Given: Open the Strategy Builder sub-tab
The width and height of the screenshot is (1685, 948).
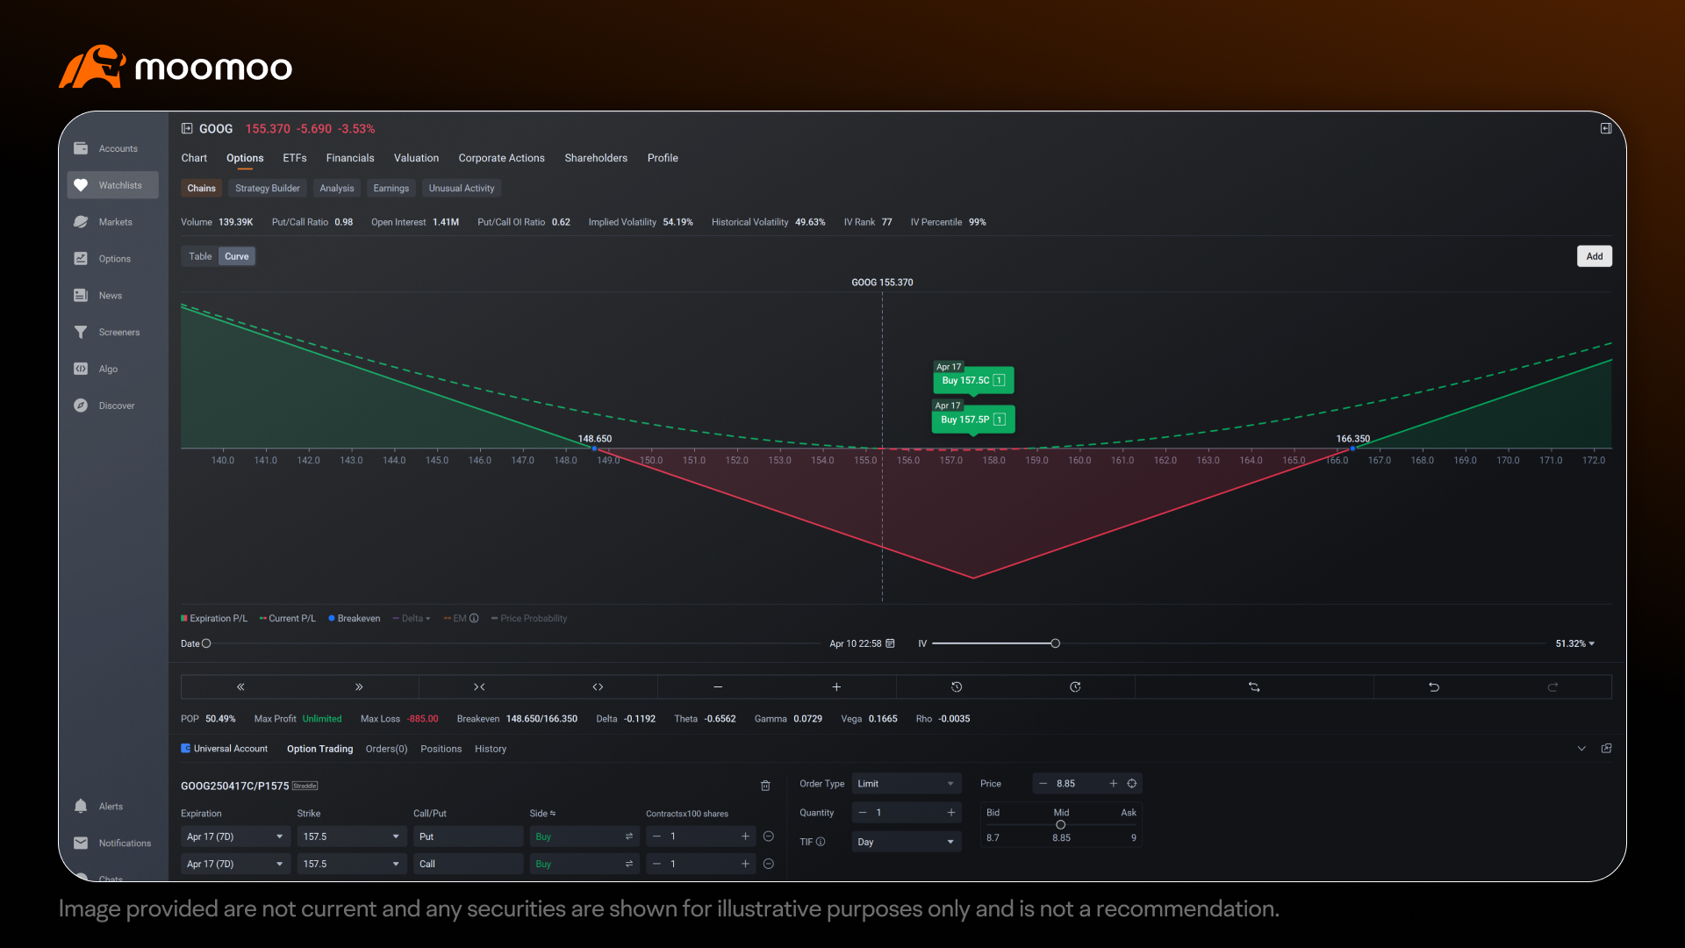Looking at the screenshot, I should pyautogui.click(x=268, y=188).
